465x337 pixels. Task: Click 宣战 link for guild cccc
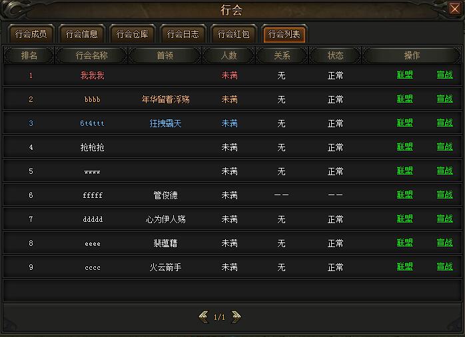445,267
